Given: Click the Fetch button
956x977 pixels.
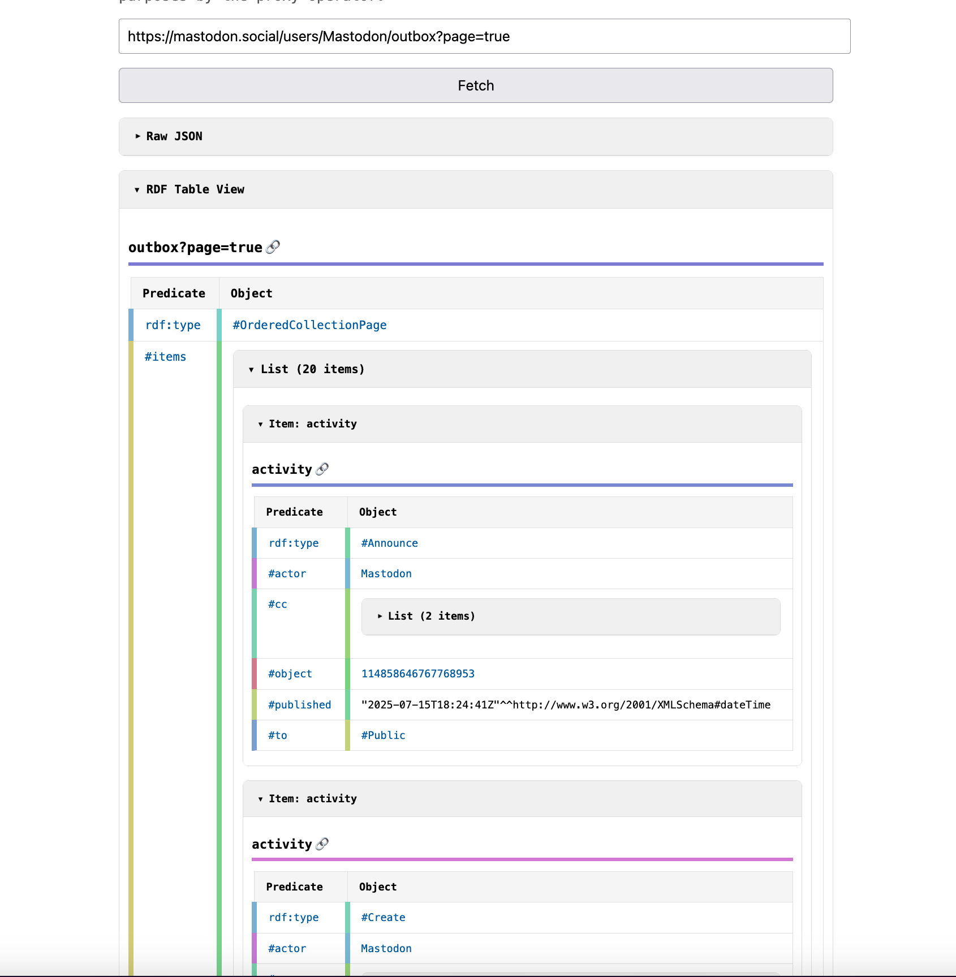Looking at the screenshot, I should [476, 85].
